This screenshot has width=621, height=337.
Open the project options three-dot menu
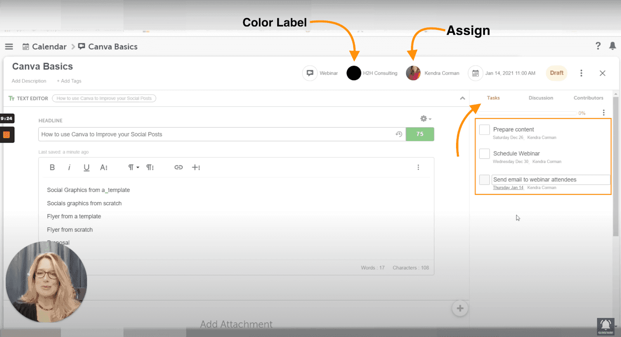pos(581,73)
